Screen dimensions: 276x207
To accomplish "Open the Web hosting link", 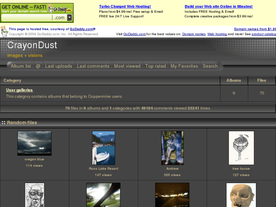I will (x=217, y=34).
